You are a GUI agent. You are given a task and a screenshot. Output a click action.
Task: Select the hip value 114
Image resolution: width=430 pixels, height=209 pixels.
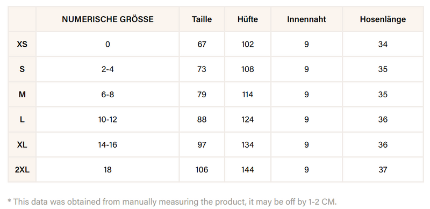click(x=248, y=95)
